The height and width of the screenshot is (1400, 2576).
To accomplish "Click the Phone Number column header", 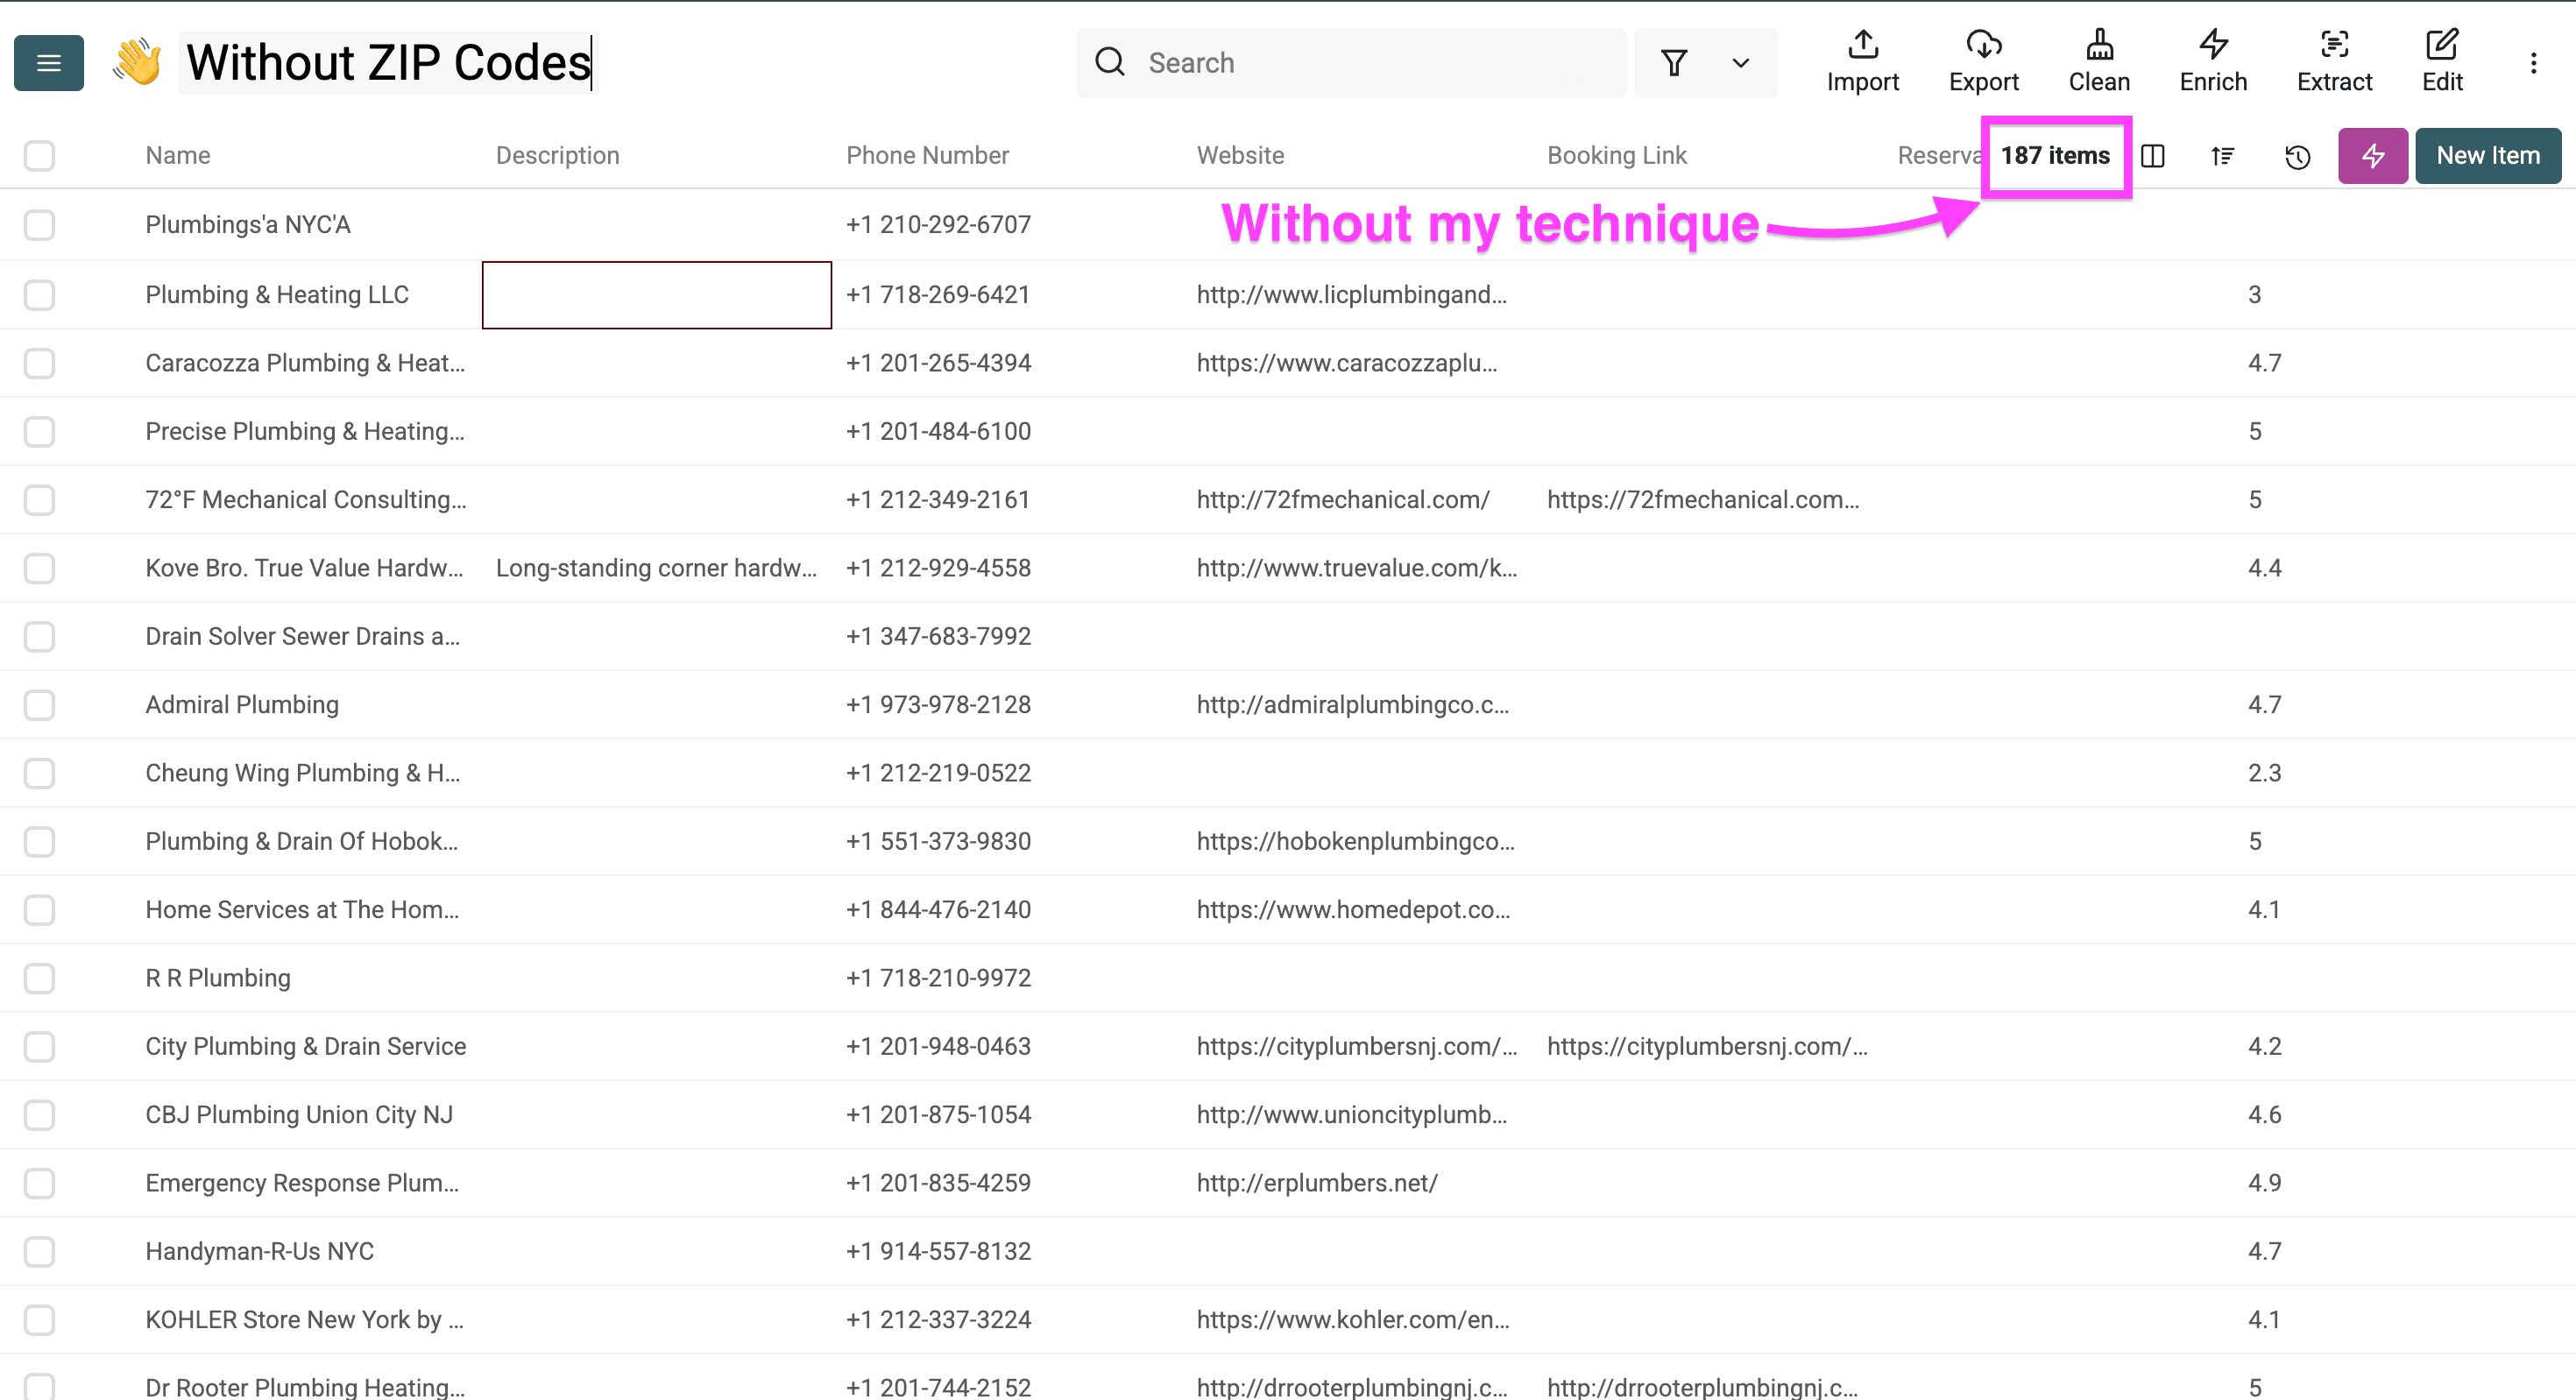I will pyautogui.click(x=927, y=156).
